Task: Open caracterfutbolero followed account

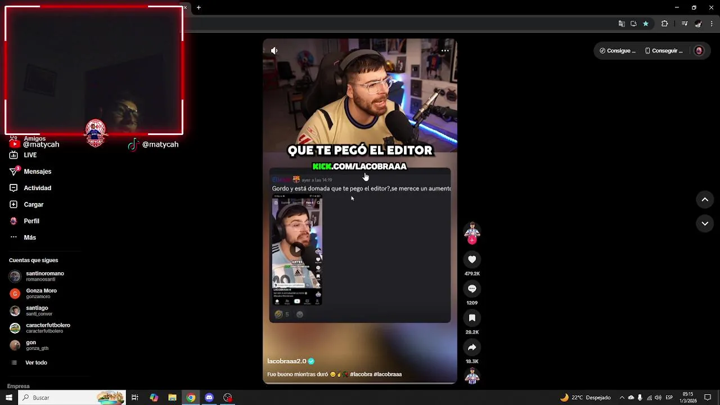Action: click(40, 328)
